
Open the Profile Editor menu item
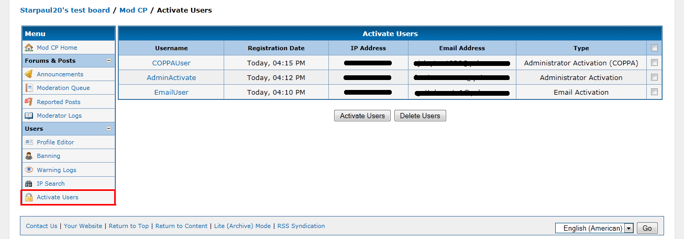point(56,142)
